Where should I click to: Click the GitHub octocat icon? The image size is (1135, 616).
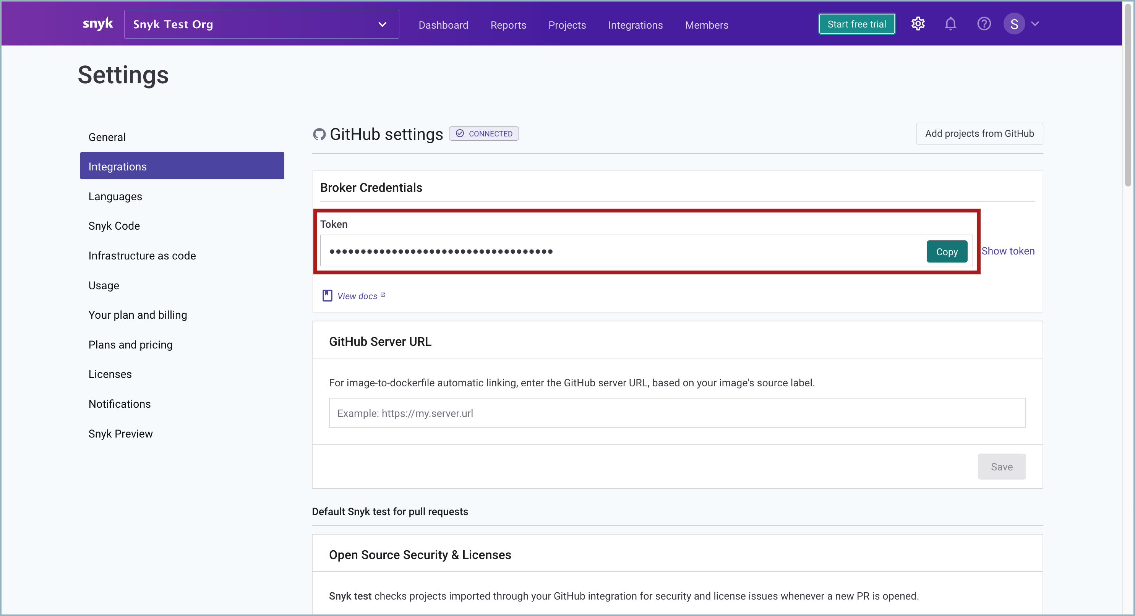319,134
